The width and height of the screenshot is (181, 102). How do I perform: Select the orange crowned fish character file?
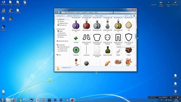pos(129,62)
